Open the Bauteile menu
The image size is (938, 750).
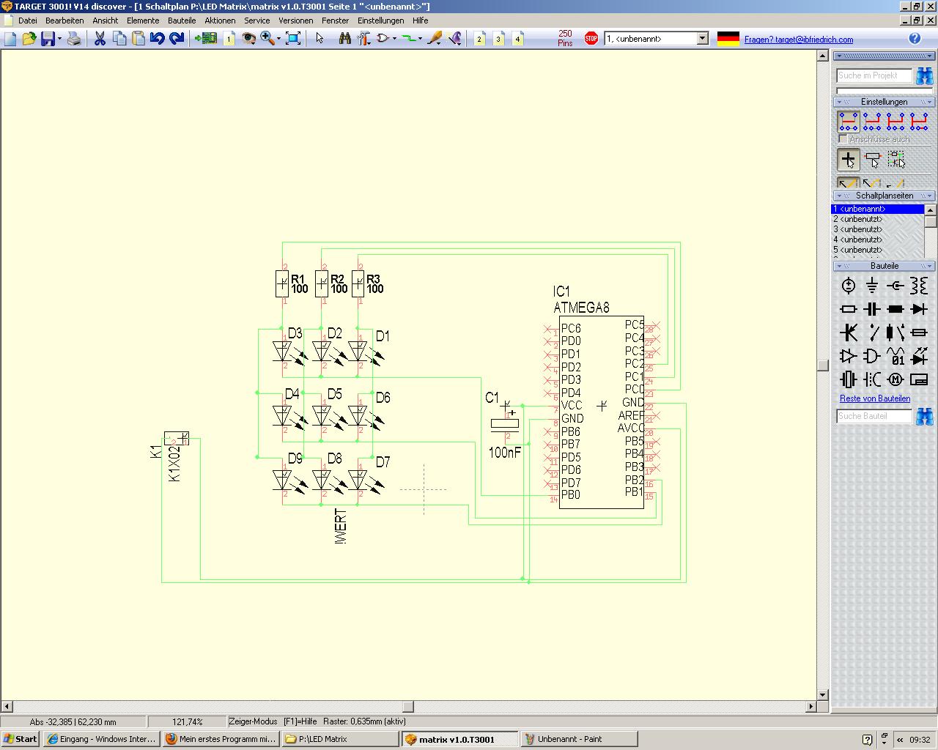181,21
